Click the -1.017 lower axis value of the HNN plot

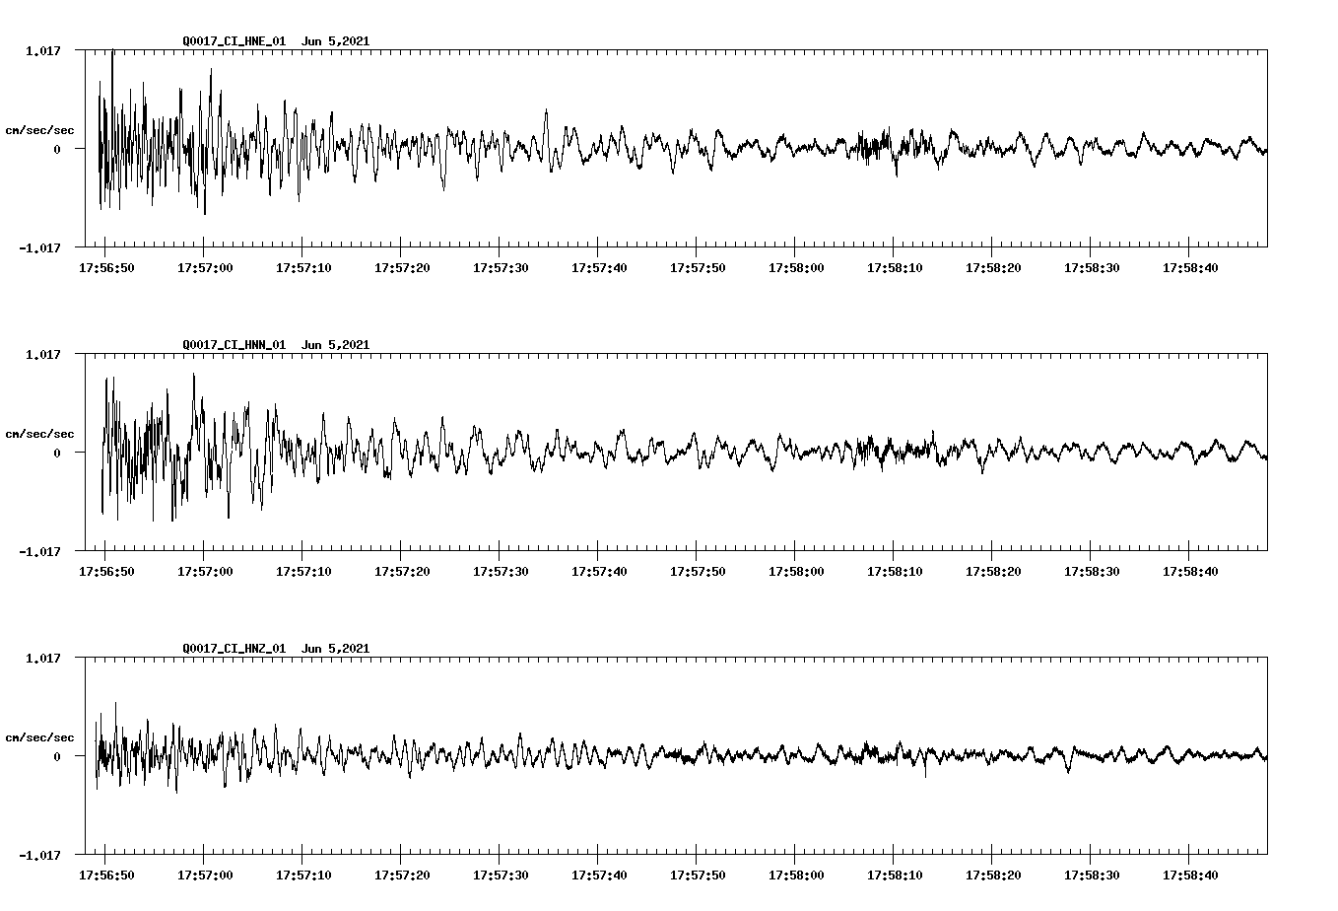coord(38,551)
